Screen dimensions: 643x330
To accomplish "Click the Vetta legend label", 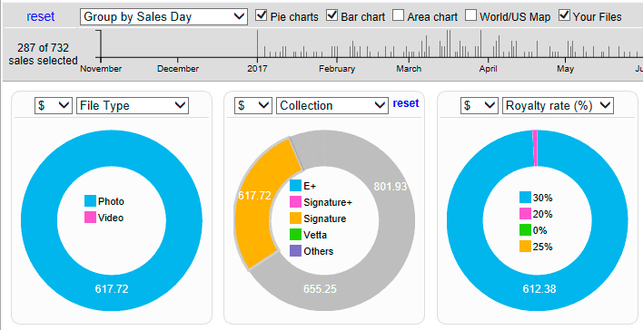I will pos(315,235).
